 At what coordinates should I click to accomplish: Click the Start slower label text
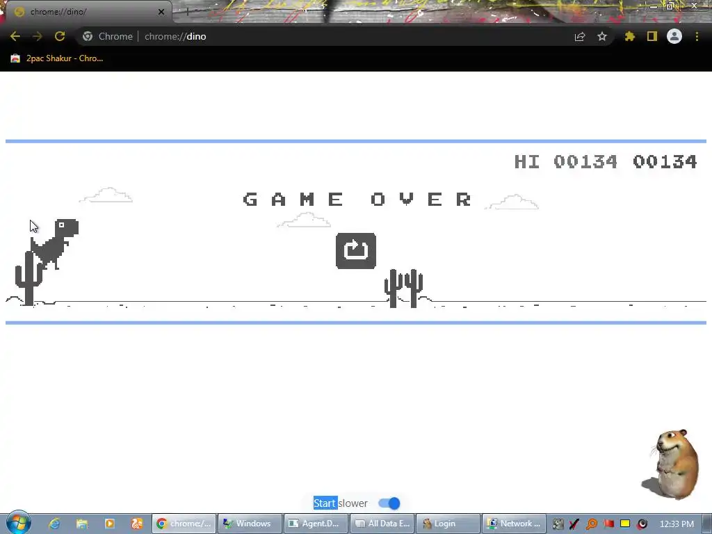click(x=341, y=503)
